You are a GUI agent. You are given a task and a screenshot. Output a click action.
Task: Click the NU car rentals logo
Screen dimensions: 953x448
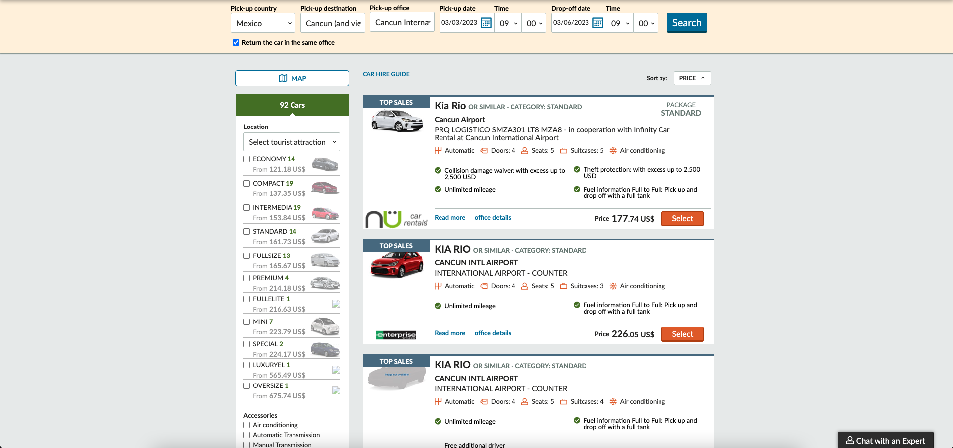[x=396, y=219]
